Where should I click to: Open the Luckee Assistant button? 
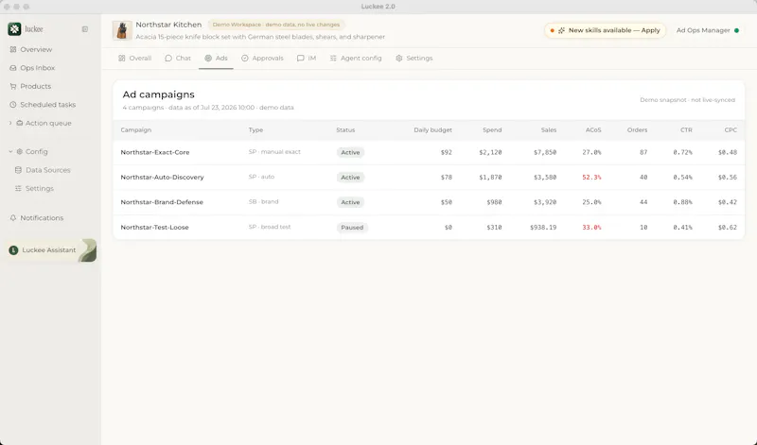51,250
